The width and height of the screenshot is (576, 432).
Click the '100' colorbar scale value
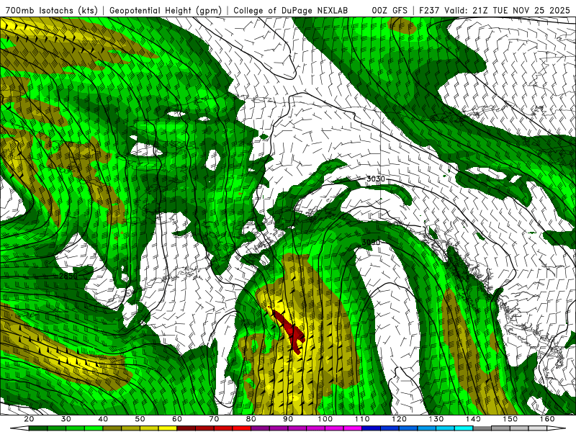pos(325,419)
